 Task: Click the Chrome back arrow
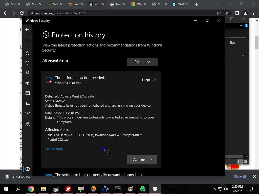pos(6,13)
